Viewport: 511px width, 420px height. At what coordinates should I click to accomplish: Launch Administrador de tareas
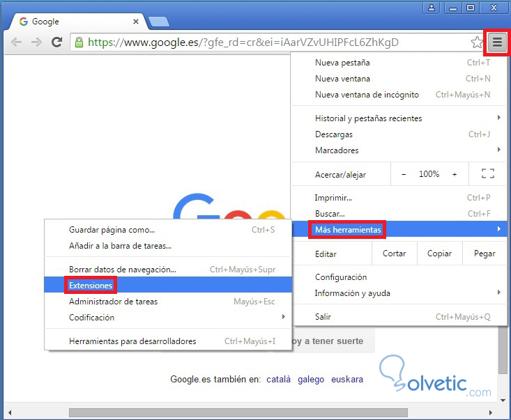pos(168,302)
